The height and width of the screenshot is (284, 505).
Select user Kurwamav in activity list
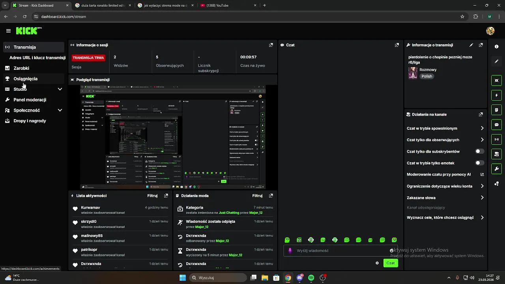[90, 207]
